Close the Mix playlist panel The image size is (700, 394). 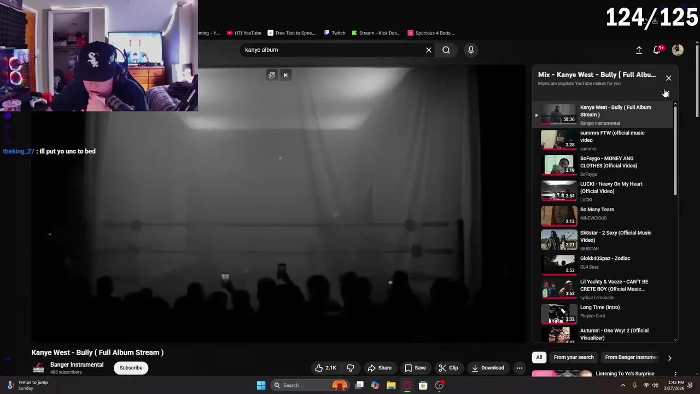[x=668, y=78]
